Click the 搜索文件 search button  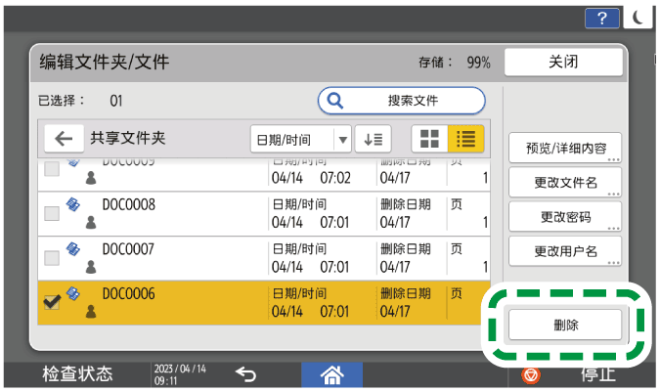click(x=401, y=101)
